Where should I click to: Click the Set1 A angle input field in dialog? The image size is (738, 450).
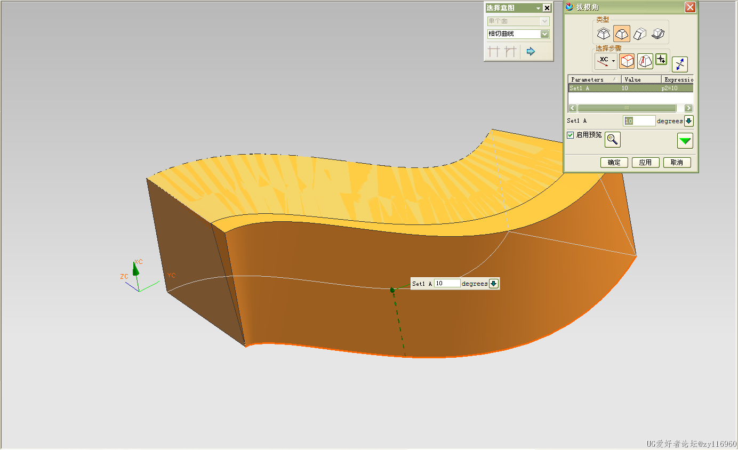(639, 121)
